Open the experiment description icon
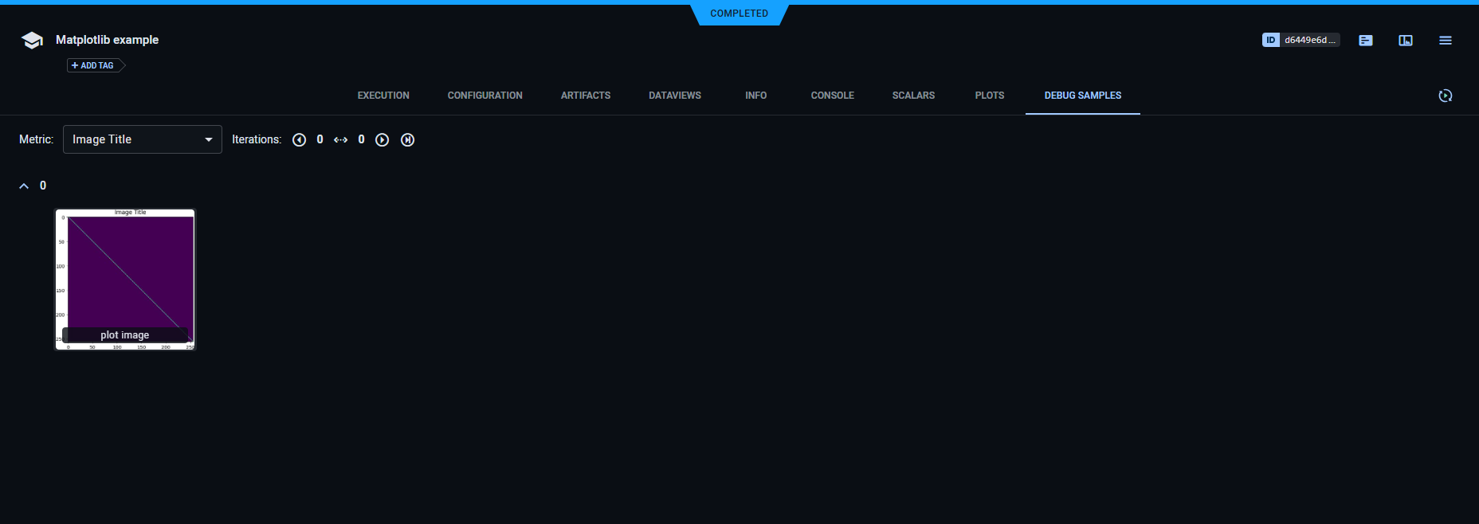The height and width of the screenshot is (524, 1479). (x=1366, y=40)
